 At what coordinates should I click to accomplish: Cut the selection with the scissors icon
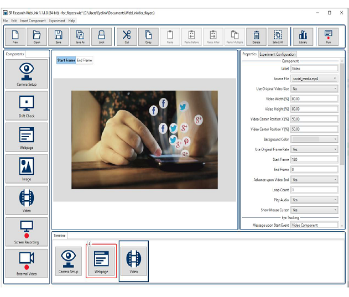pos(127,37)
